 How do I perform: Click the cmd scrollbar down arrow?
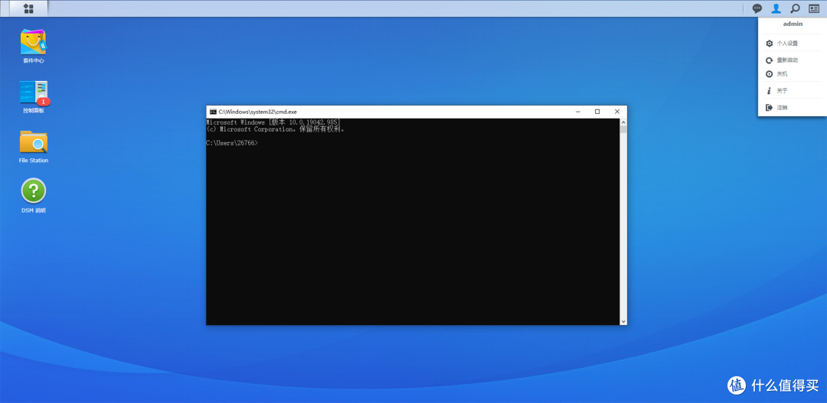coord(623,321)
